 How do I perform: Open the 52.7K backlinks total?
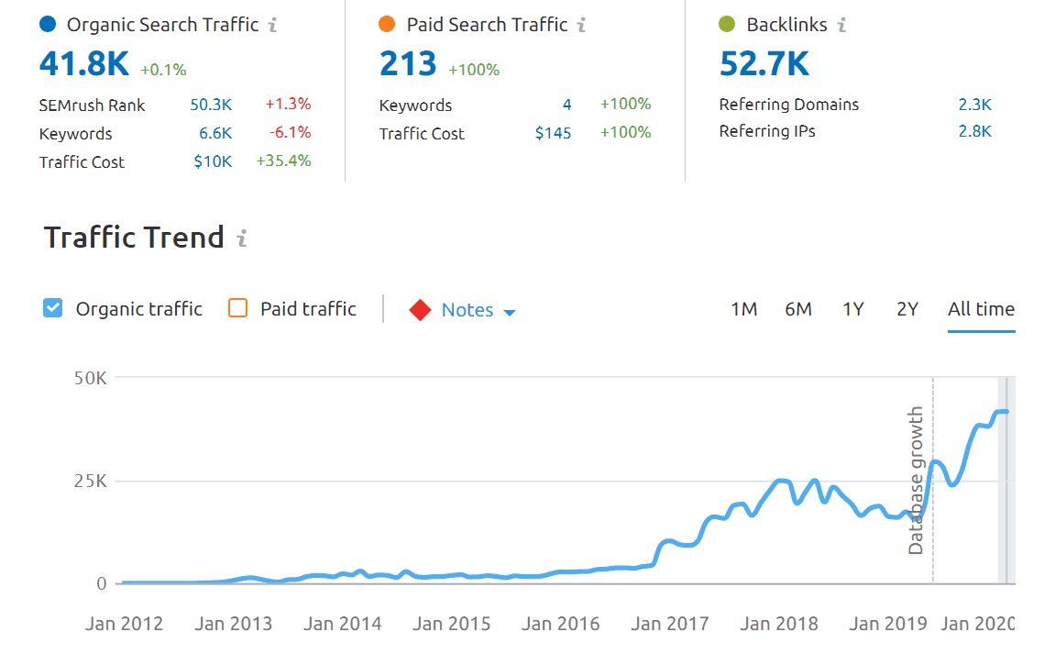[x=764, y=63]
